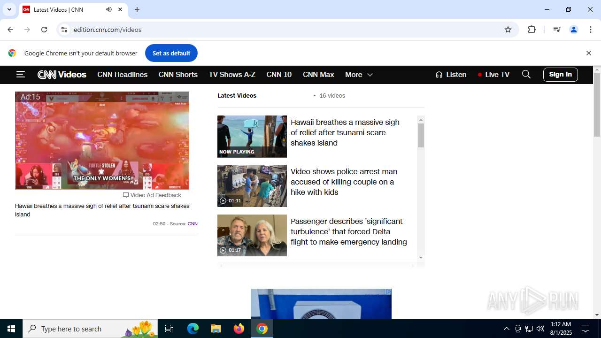This screenshot has width=601, height=338.
Task: Open the network status tray icon
Action: point(529,329)
